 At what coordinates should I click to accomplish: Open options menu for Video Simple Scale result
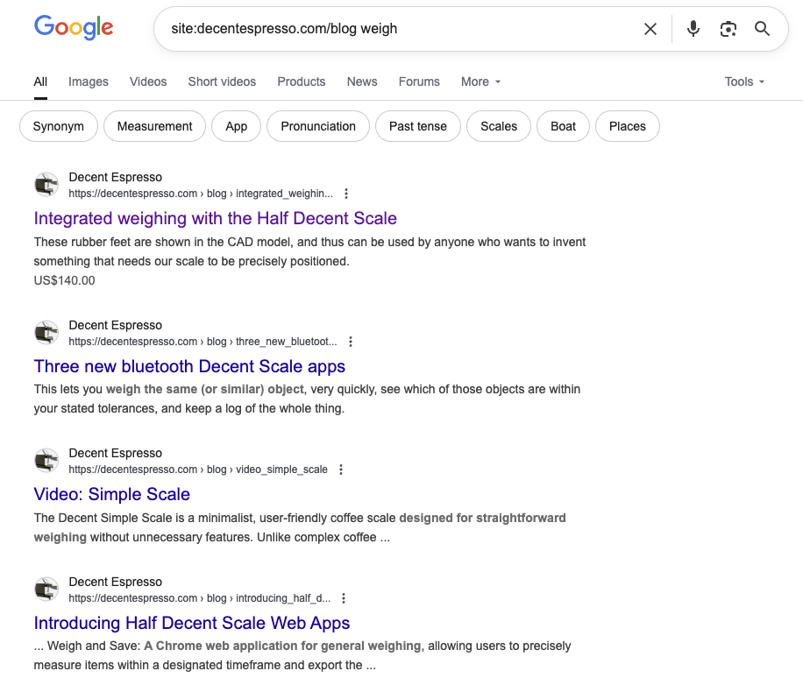(341, 470)
